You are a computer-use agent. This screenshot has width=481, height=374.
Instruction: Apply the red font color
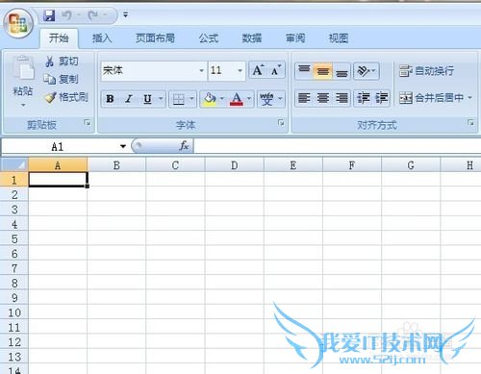click(x=237, y=99)
